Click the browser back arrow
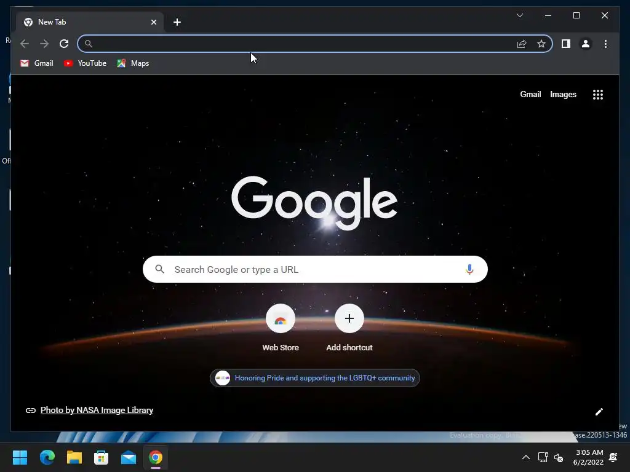Screen dimensions: 630x472 (25, 44)
